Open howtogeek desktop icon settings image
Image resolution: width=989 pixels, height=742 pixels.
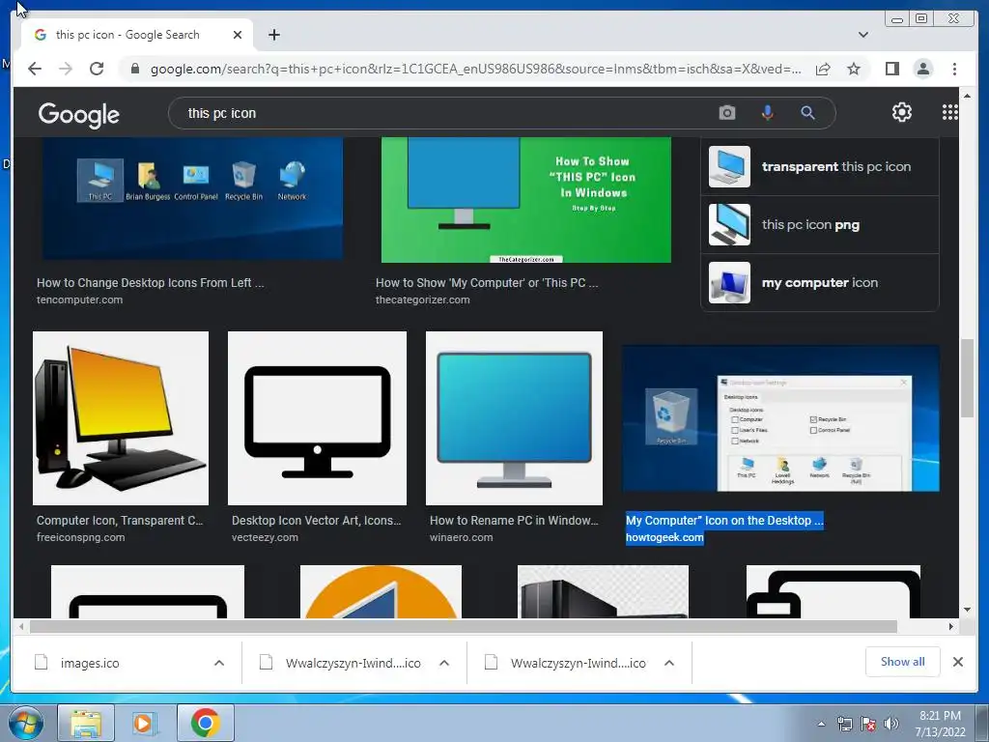[780, 418]
